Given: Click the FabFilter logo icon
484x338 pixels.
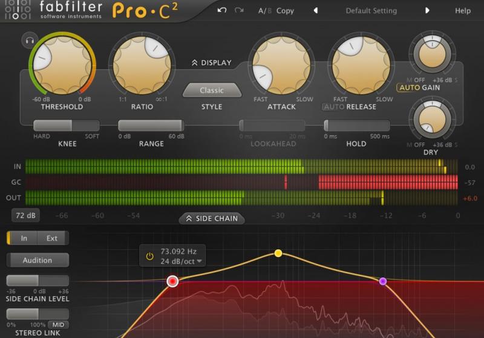Looking at the screenshot, I should pyautogui.click(x=18, y=10).
